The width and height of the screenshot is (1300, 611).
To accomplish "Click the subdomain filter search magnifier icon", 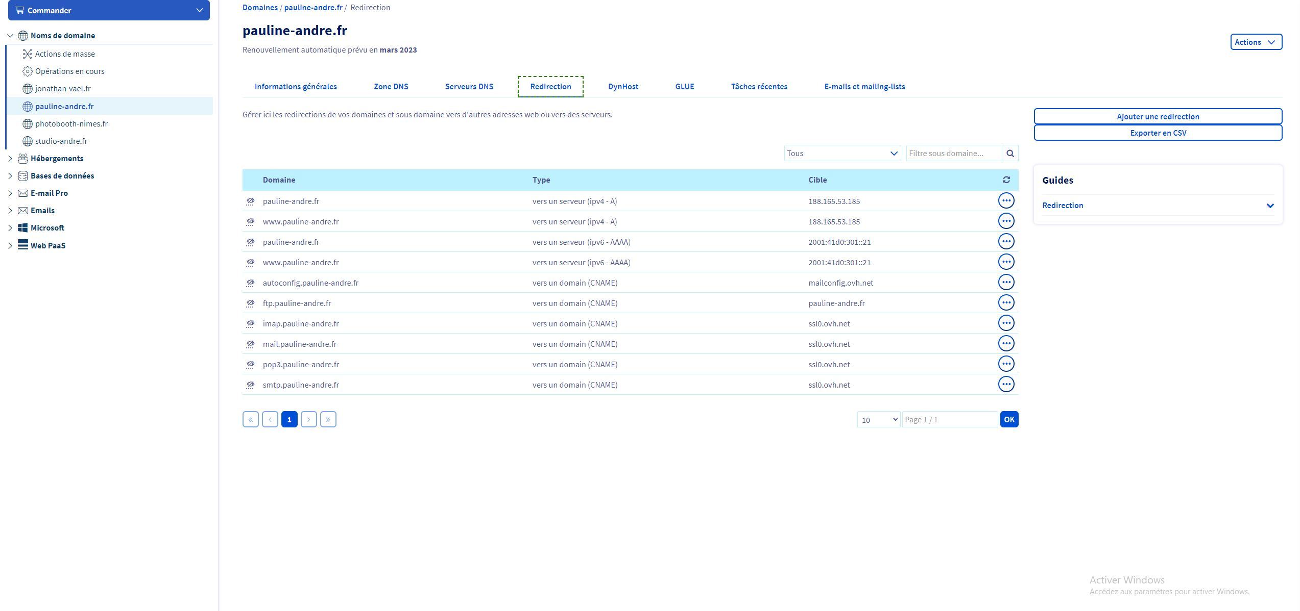I will tap(1009, 153).
